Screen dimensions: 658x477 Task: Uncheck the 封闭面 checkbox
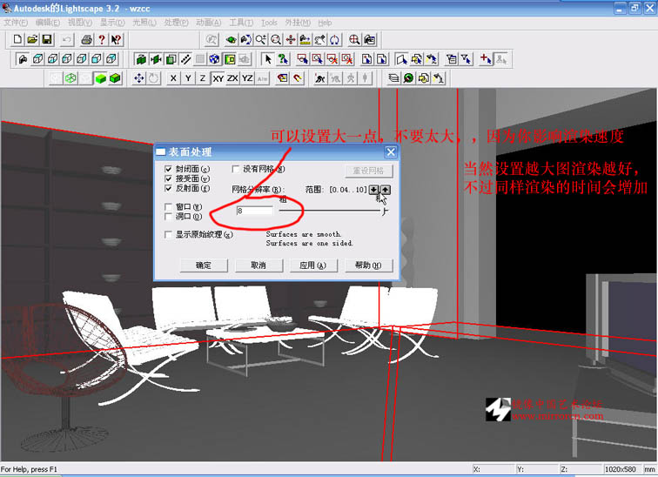[x=168, y=169]
